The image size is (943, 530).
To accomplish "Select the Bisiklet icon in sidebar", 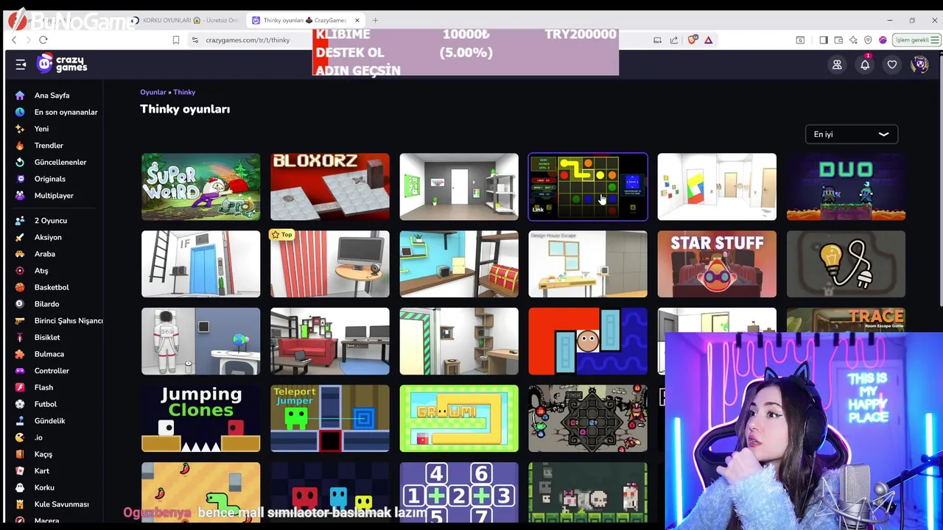I will (x=20, y=337).
